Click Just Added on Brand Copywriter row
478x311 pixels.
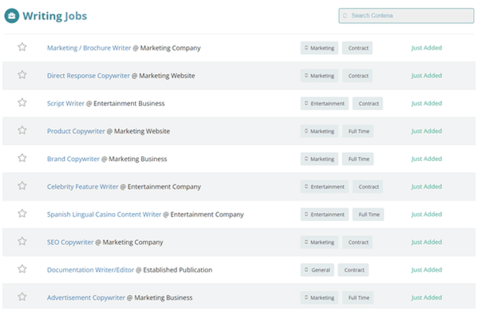tap(426, 159)
